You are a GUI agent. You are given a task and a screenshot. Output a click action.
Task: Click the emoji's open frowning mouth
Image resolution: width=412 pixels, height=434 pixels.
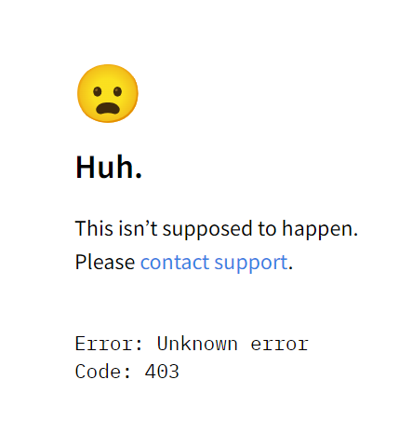108,108
